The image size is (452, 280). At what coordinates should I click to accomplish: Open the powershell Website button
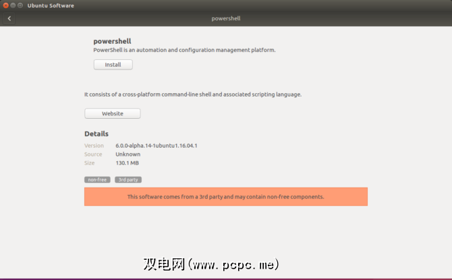point(113,113)
